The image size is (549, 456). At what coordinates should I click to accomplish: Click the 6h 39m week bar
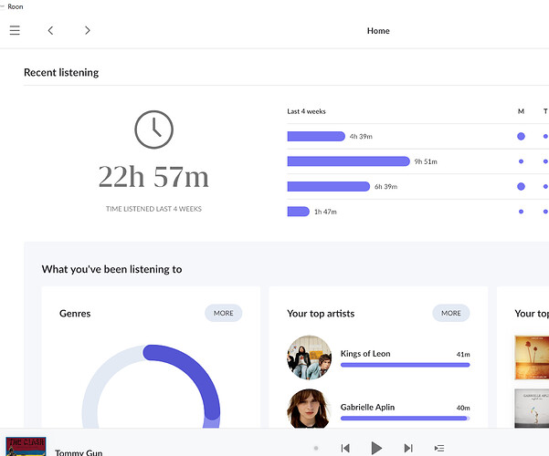329,186
